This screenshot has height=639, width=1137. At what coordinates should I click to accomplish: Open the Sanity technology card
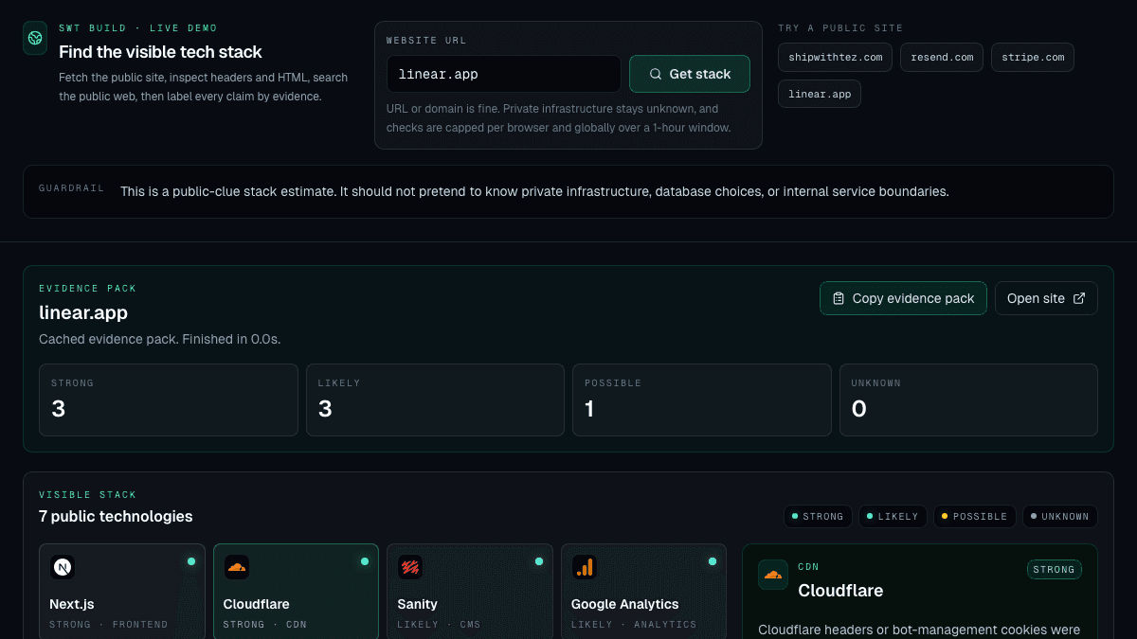click(x=470, y=591)
